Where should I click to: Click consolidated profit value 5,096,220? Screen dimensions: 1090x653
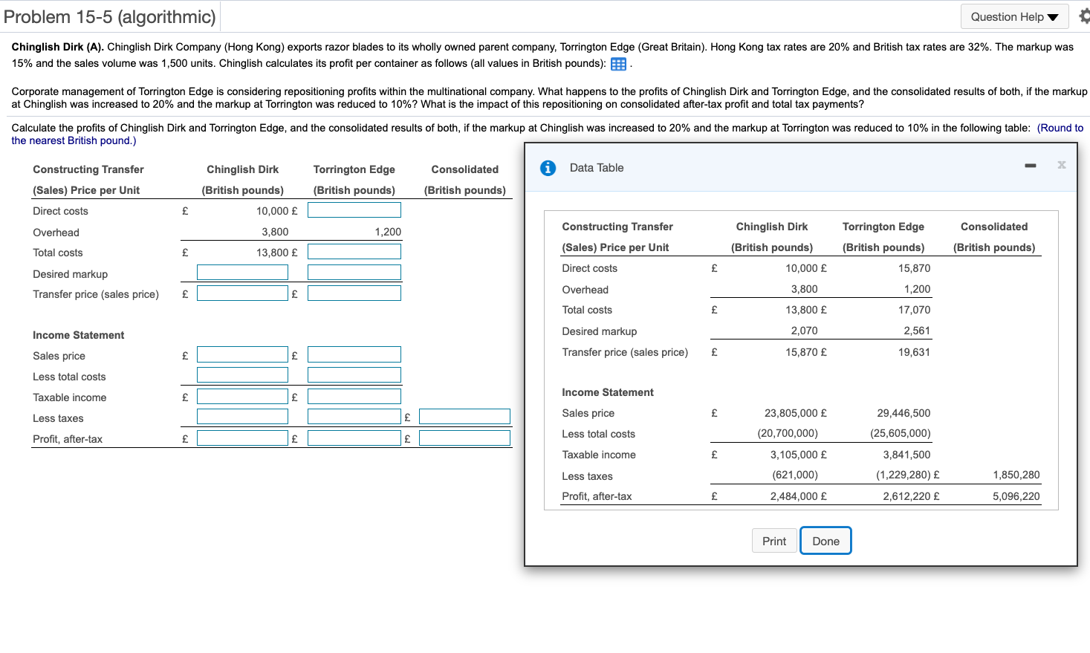[1016, 496]
